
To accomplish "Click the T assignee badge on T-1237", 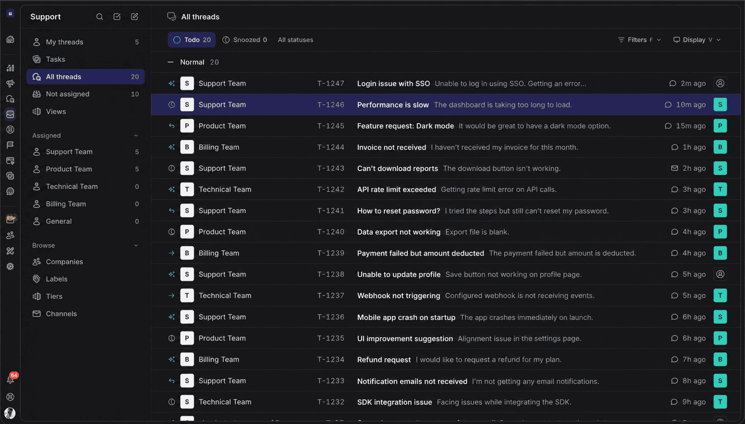I will (720, 296).
